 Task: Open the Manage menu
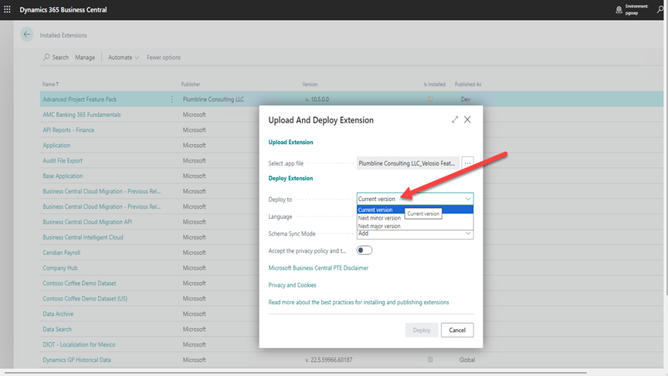click(85, 57)
